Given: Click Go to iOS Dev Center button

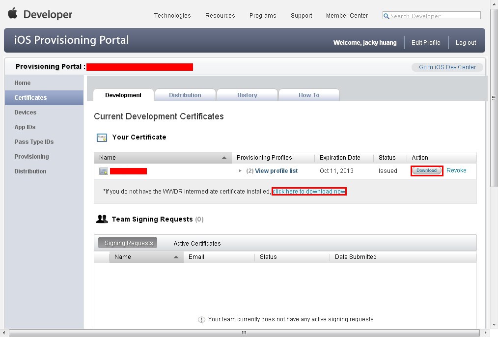Looking at the screenshot, I should 447,67.
